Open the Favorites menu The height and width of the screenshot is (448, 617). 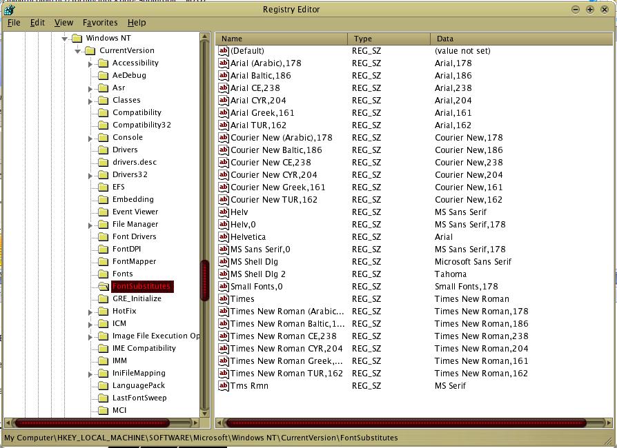pos(100,23)
